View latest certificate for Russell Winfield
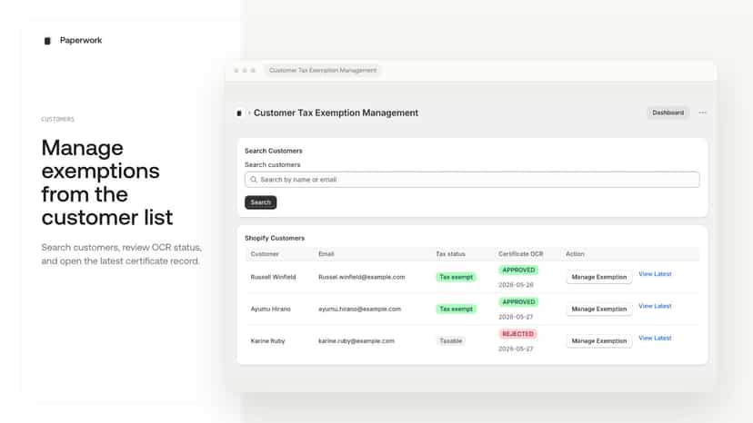The height and width of the screenshot is (423, 753). click(x=655, y=274)
